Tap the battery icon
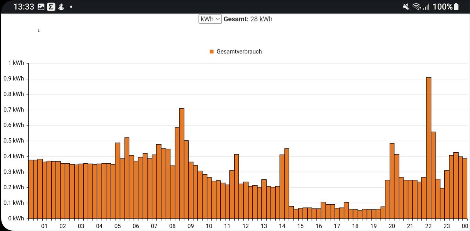Image resolution: width=470 pixels, height=231 pixels. [x=456, y=7]
